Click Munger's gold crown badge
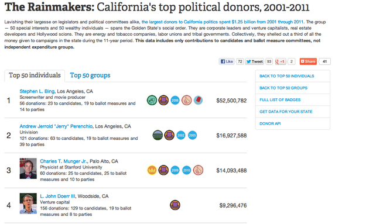 tap(152, 170)
